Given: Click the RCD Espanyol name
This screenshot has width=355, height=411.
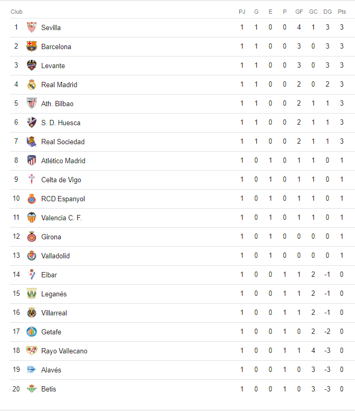Looking at the screenshot, I should click(63, 199).
